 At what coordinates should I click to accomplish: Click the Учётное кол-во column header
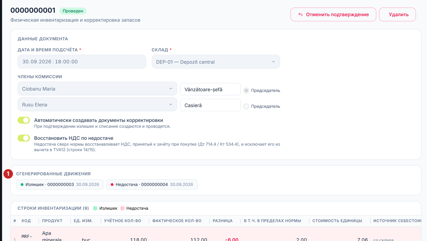[123, 221]
